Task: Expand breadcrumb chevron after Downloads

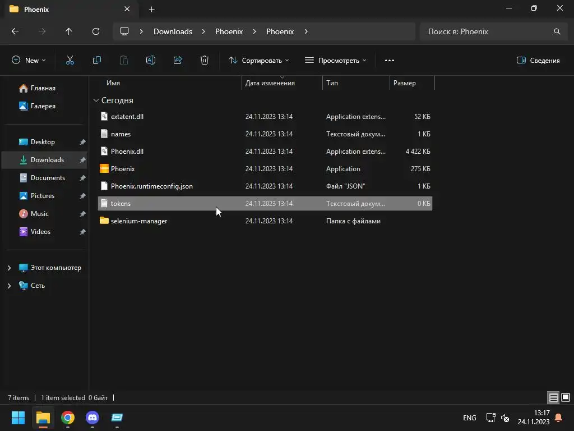Action: pyautogui.click(x=203, y=31)
